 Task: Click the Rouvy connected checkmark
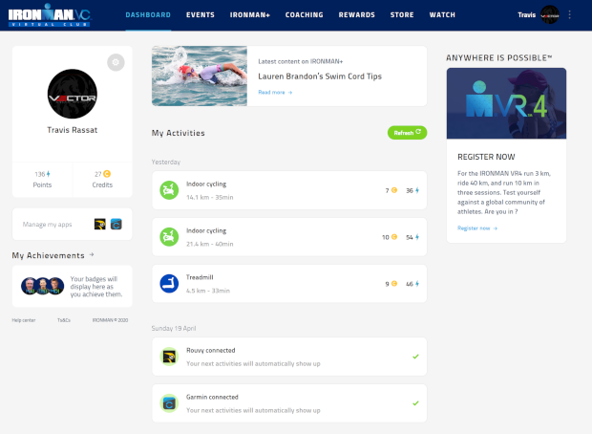[x=414, y=357]
